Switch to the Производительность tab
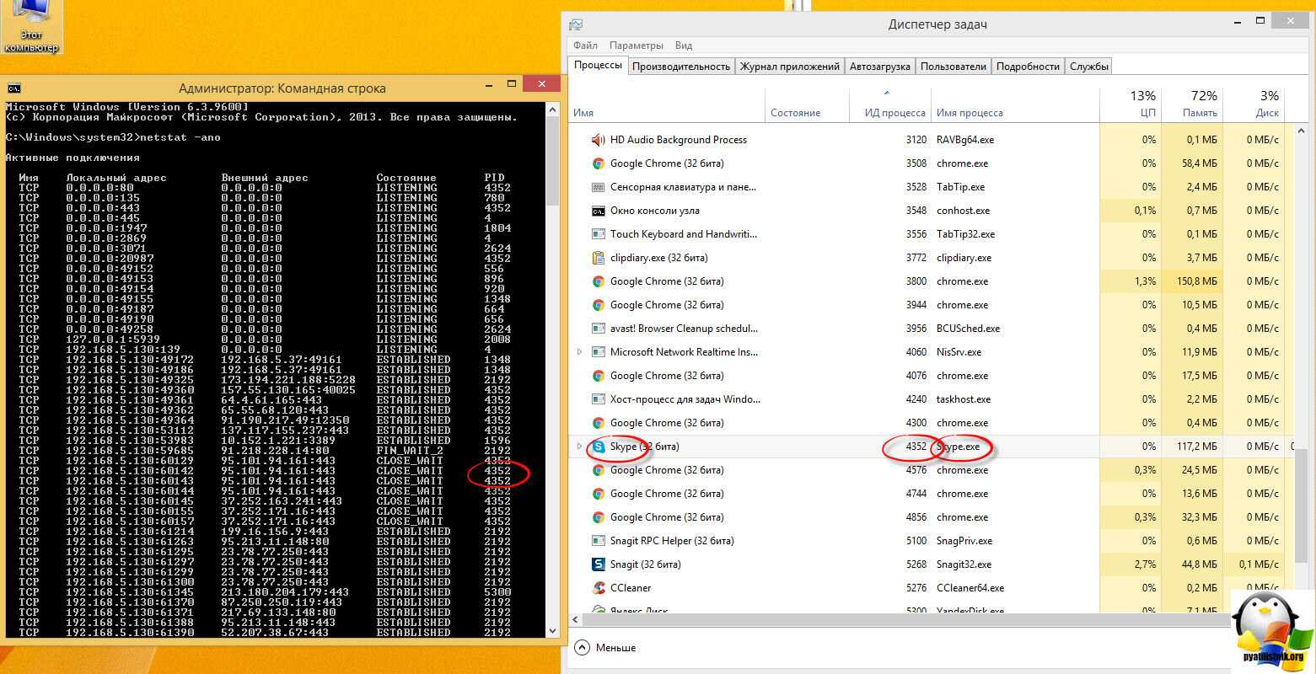The height and width of the screenshot is (674, 1316). click(680, 66)
